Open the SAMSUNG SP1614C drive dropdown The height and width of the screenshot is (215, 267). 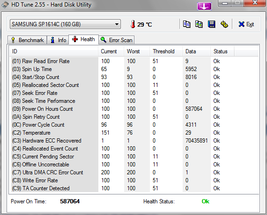65,24
